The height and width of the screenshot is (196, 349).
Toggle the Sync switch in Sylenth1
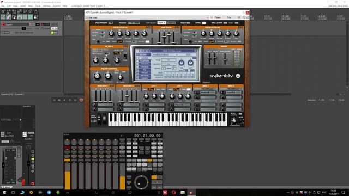(x=204, y=23)
